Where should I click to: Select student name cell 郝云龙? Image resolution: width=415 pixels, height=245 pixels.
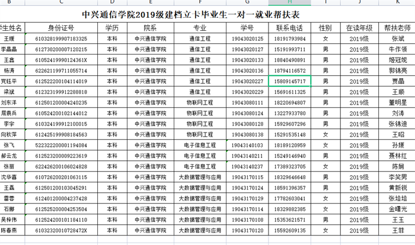coord(9,156)
